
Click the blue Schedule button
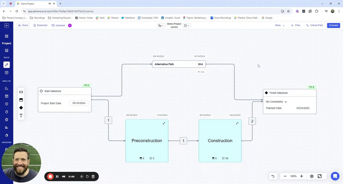(x=334, y=25)
